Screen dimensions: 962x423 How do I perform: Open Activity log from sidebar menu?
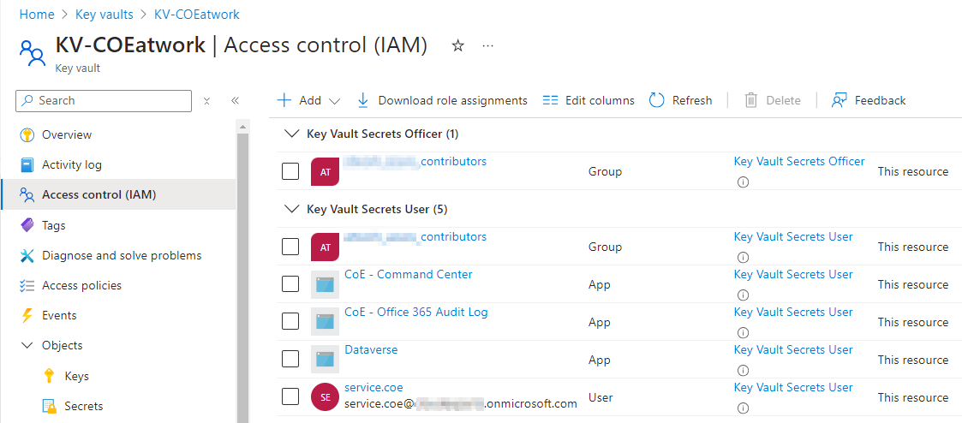tap(71, 164)
